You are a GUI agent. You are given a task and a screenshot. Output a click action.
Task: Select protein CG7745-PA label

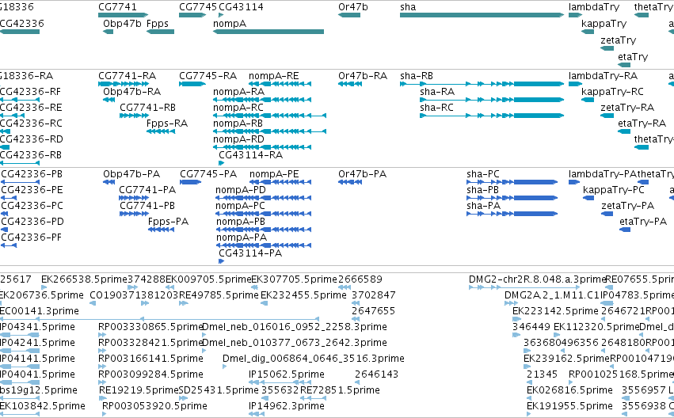[x=208, y=174]
